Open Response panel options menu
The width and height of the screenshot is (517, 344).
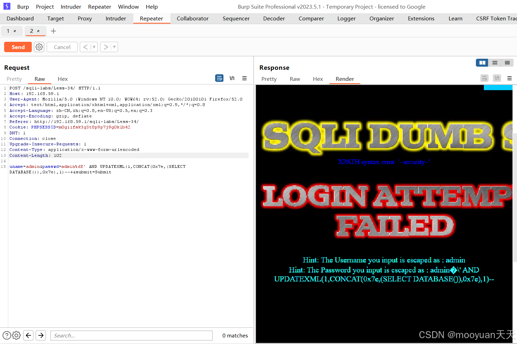pos(509,78)
